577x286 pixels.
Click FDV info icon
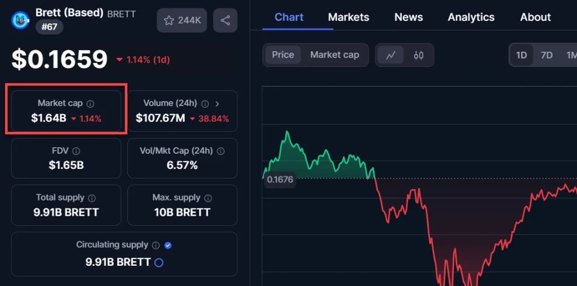pyautogui.click(x=76, y=151)
